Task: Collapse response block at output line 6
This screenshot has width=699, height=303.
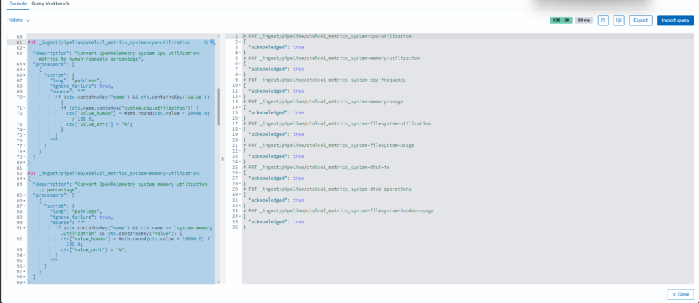Action: click(240, 63)
